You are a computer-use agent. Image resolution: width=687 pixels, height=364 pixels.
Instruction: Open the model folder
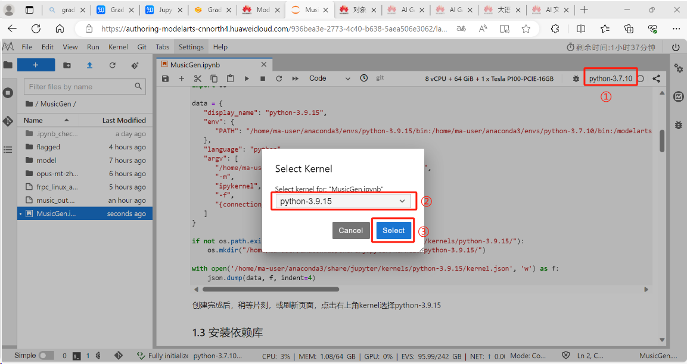pyautogui.click(x=85, y=160)
